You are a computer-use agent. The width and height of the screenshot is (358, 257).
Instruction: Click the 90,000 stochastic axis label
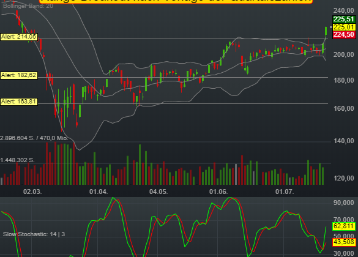pos(343,203)
